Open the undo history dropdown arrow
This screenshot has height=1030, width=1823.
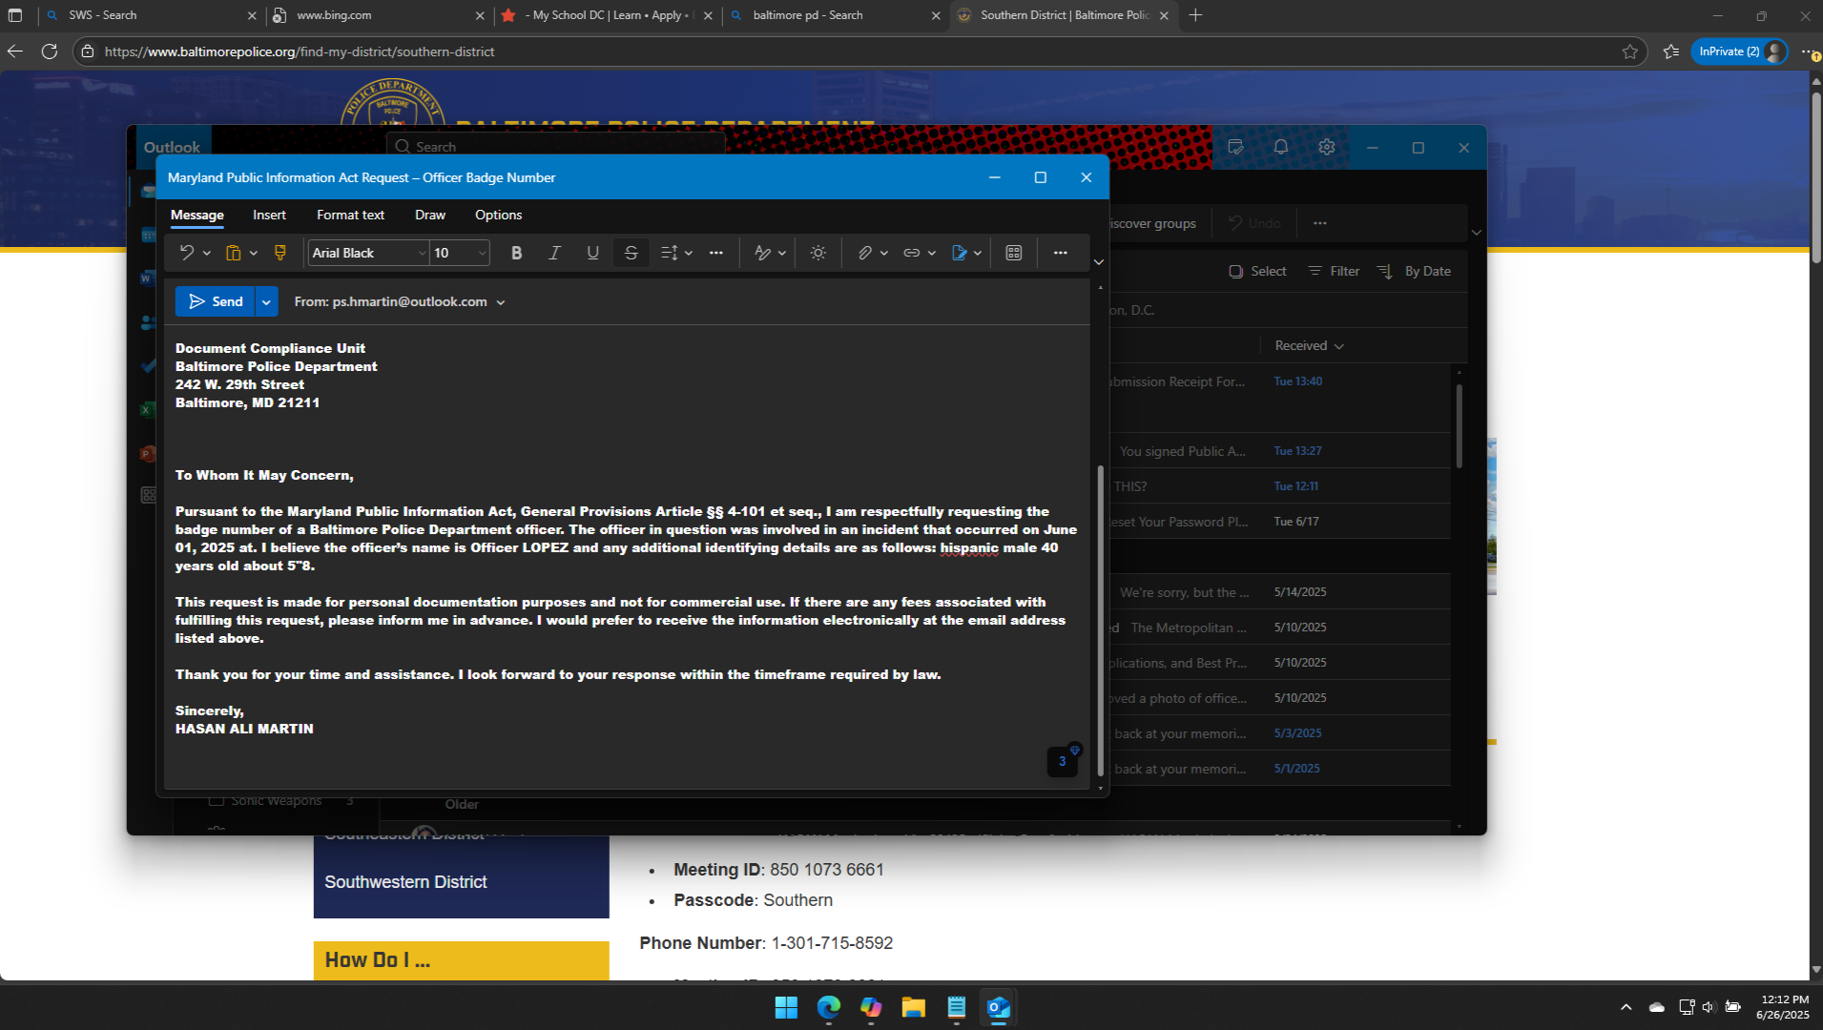(x=206, y=253)
